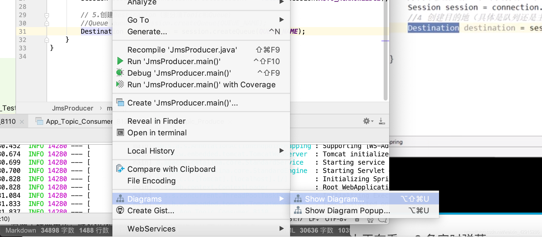542x237 pixels.
Task: Expand the WebServices submenu arrow
Action: (x=282, y=228)
